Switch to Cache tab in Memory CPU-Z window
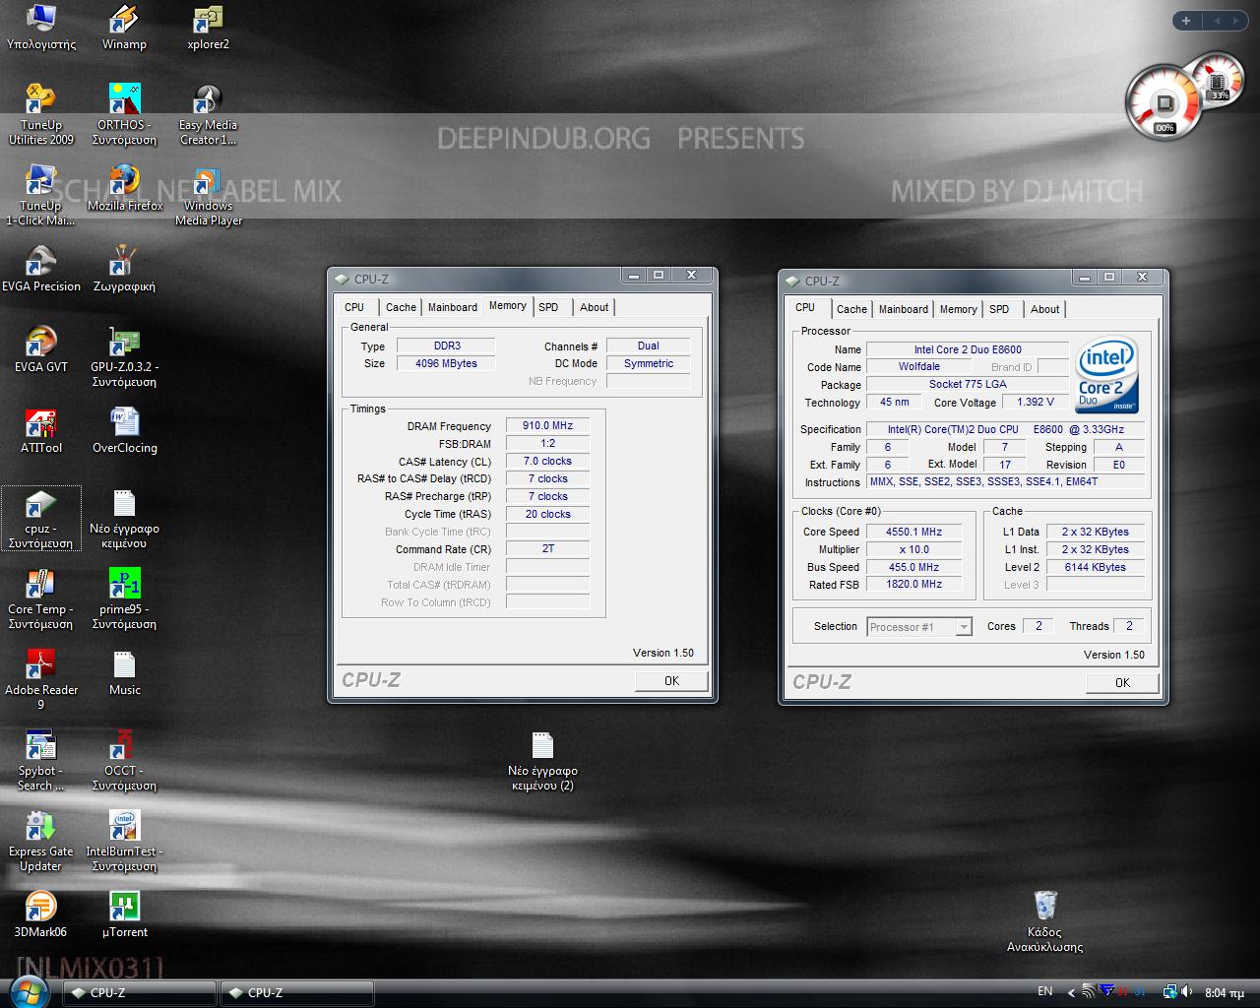The width and height of the screenshot is (1260, 1008). click(401, 307)
